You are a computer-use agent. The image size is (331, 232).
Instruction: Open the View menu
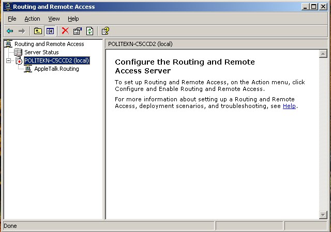54,19
